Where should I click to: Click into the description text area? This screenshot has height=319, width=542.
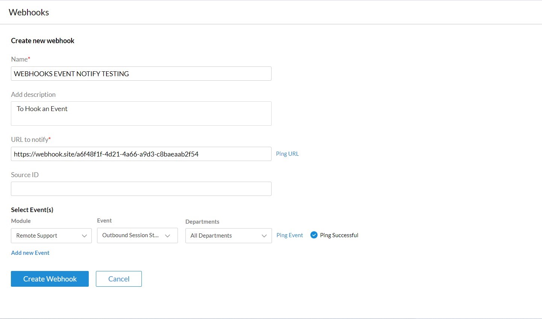141,113
